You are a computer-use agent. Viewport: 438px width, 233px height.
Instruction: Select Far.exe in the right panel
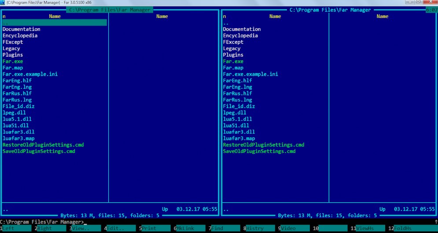point(233,61)
